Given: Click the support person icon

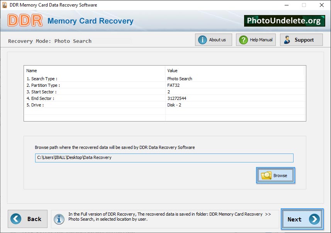Looking at the screenshot, I should point(287,40).
